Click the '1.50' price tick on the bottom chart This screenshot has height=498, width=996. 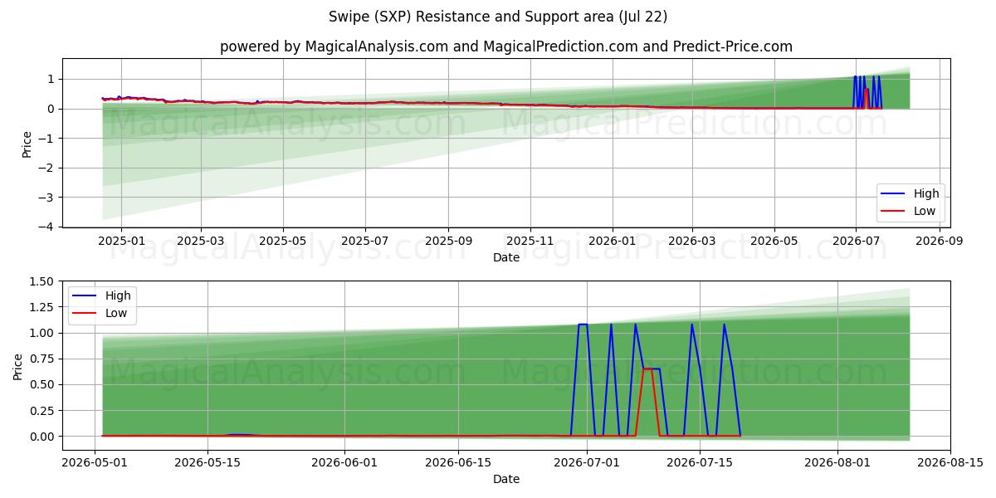point(43,281)
